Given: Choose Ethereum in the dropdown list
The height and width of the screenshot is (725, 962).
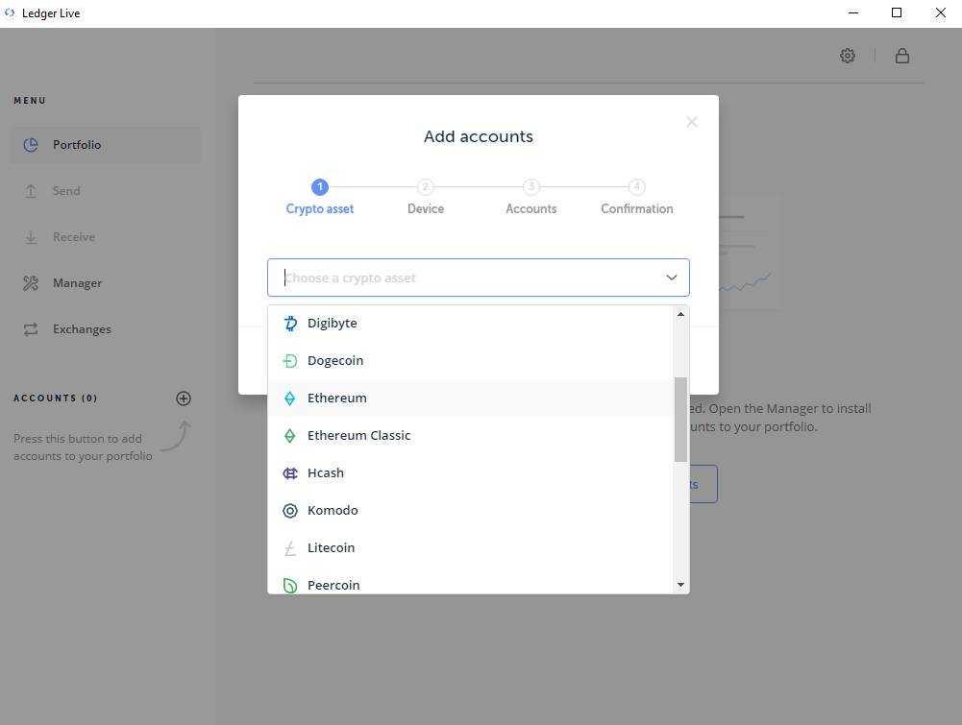Looking at the screenshot, I should 471,398.
